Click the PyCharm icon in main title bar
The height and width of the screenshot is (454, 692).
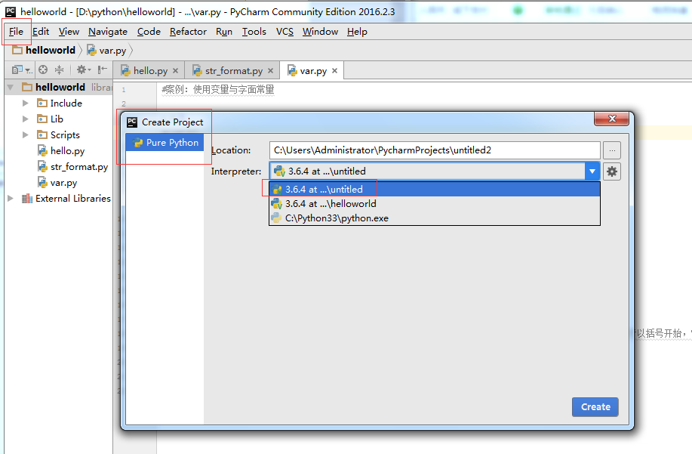[11, 11]
